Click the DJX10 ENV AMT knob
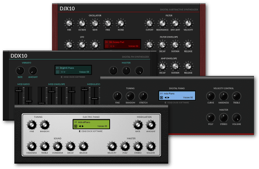The height and width of the screenshot is (169, 259). coord(175,23)
